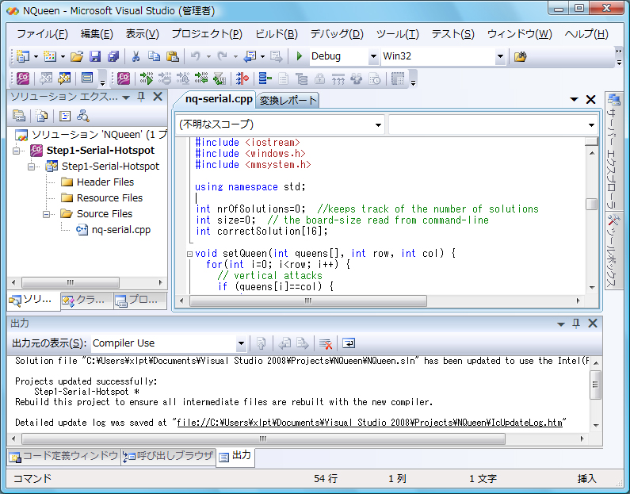
Task: Open the ツール(T) menu
Action: 397,34
